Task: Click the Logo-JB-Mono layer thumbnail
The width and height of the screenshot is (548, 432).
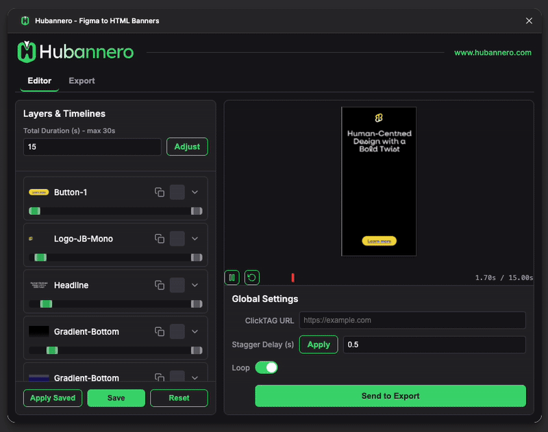Action: click(31, 238)
